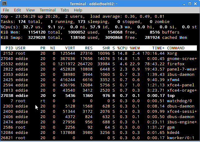The height and width of the screenshot is (142, 200).
Task: Click the kworker/0:1 command
Action: coord(181,138)
